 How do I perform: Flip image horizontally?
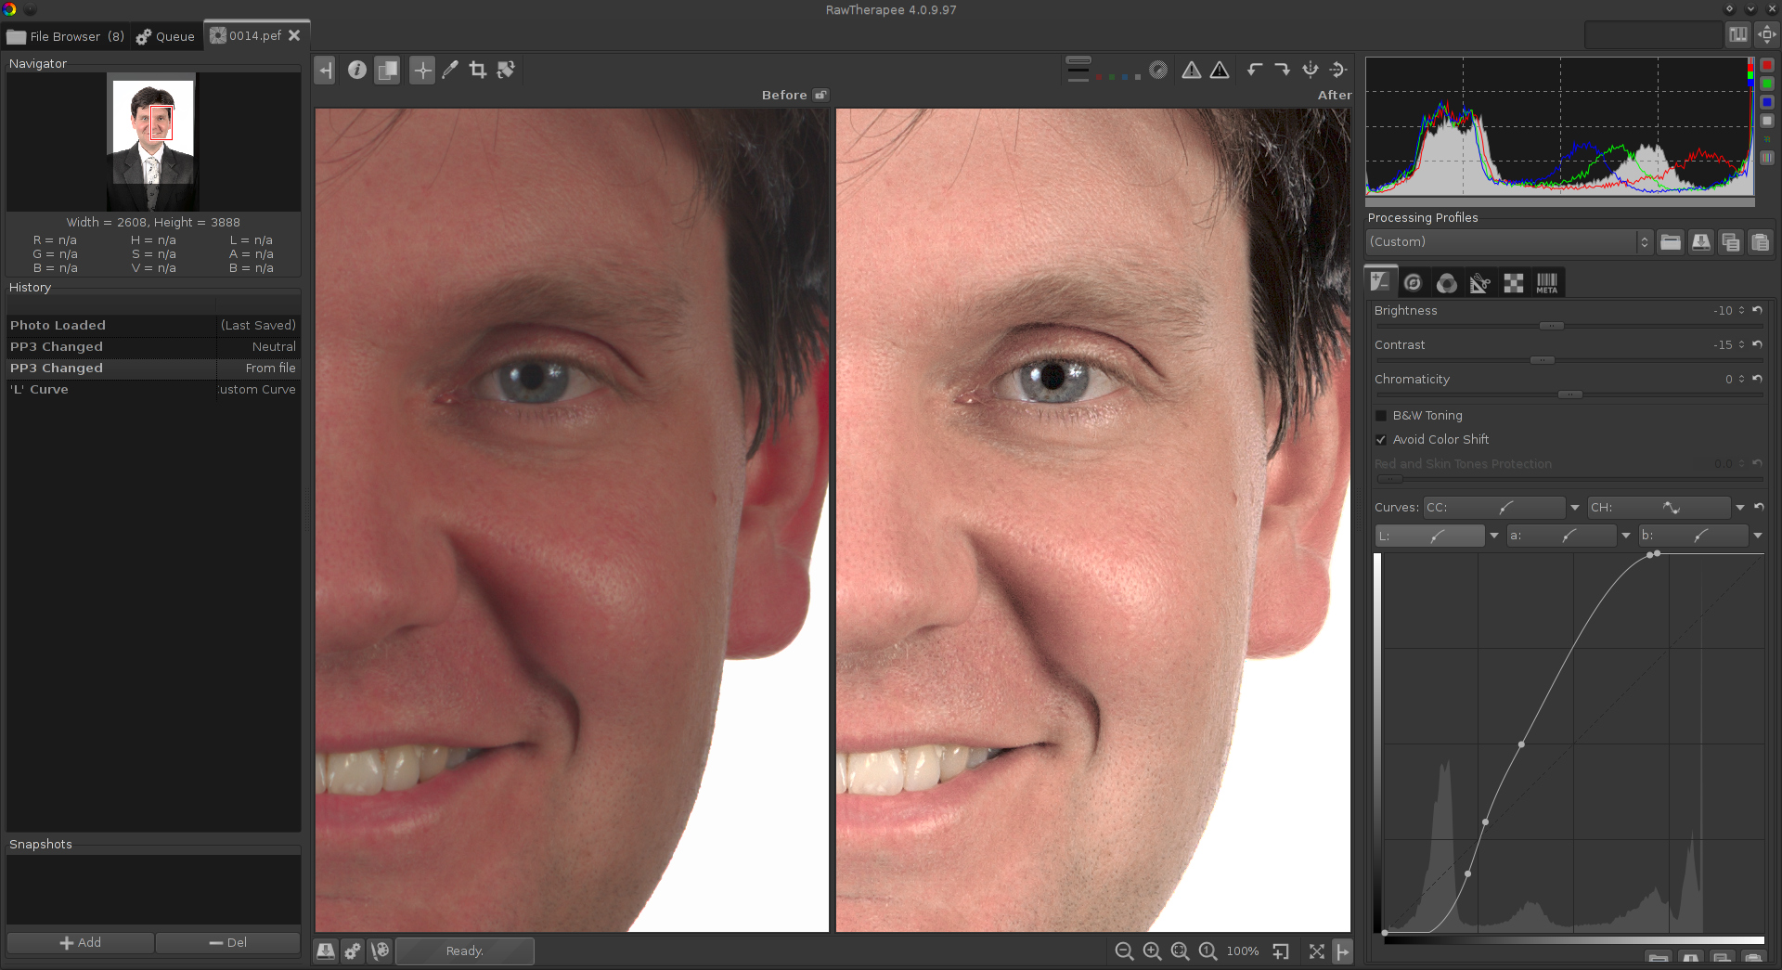tap(1310, 70)
